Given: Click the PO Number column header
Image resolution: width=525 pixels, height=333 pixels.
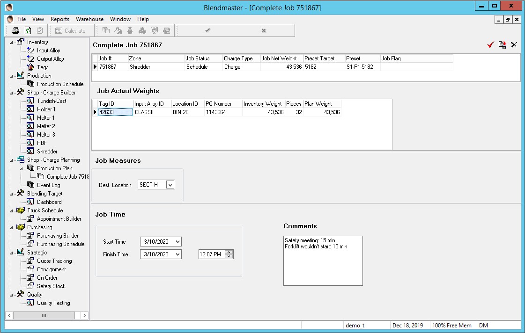Looking at the screenshot, I should coord(223,104).
